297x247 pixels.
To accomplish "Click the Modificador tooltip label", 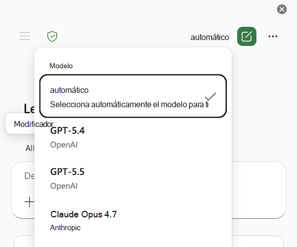I will (34, 124).
